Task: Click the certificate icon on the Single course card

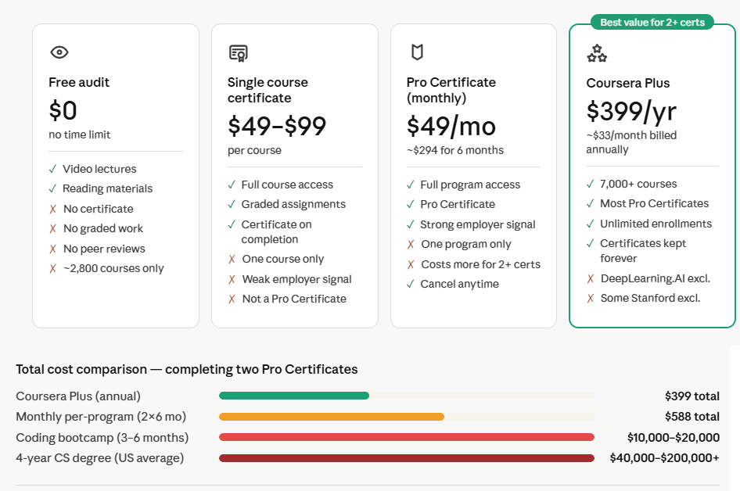Action: click(x=239, y=53)
